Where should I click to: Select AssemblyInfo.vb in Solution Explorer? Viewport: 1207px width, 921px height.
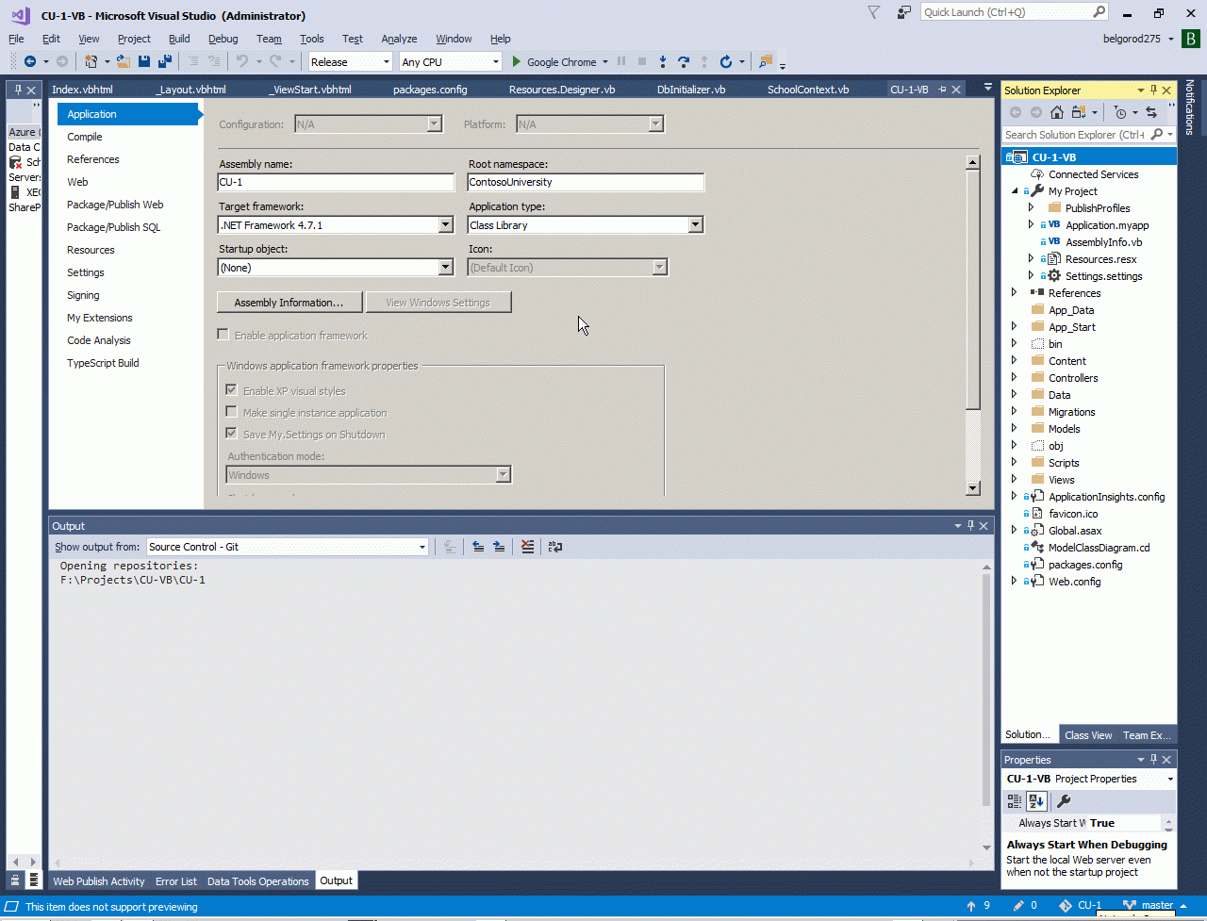[x=1103, y=242]
